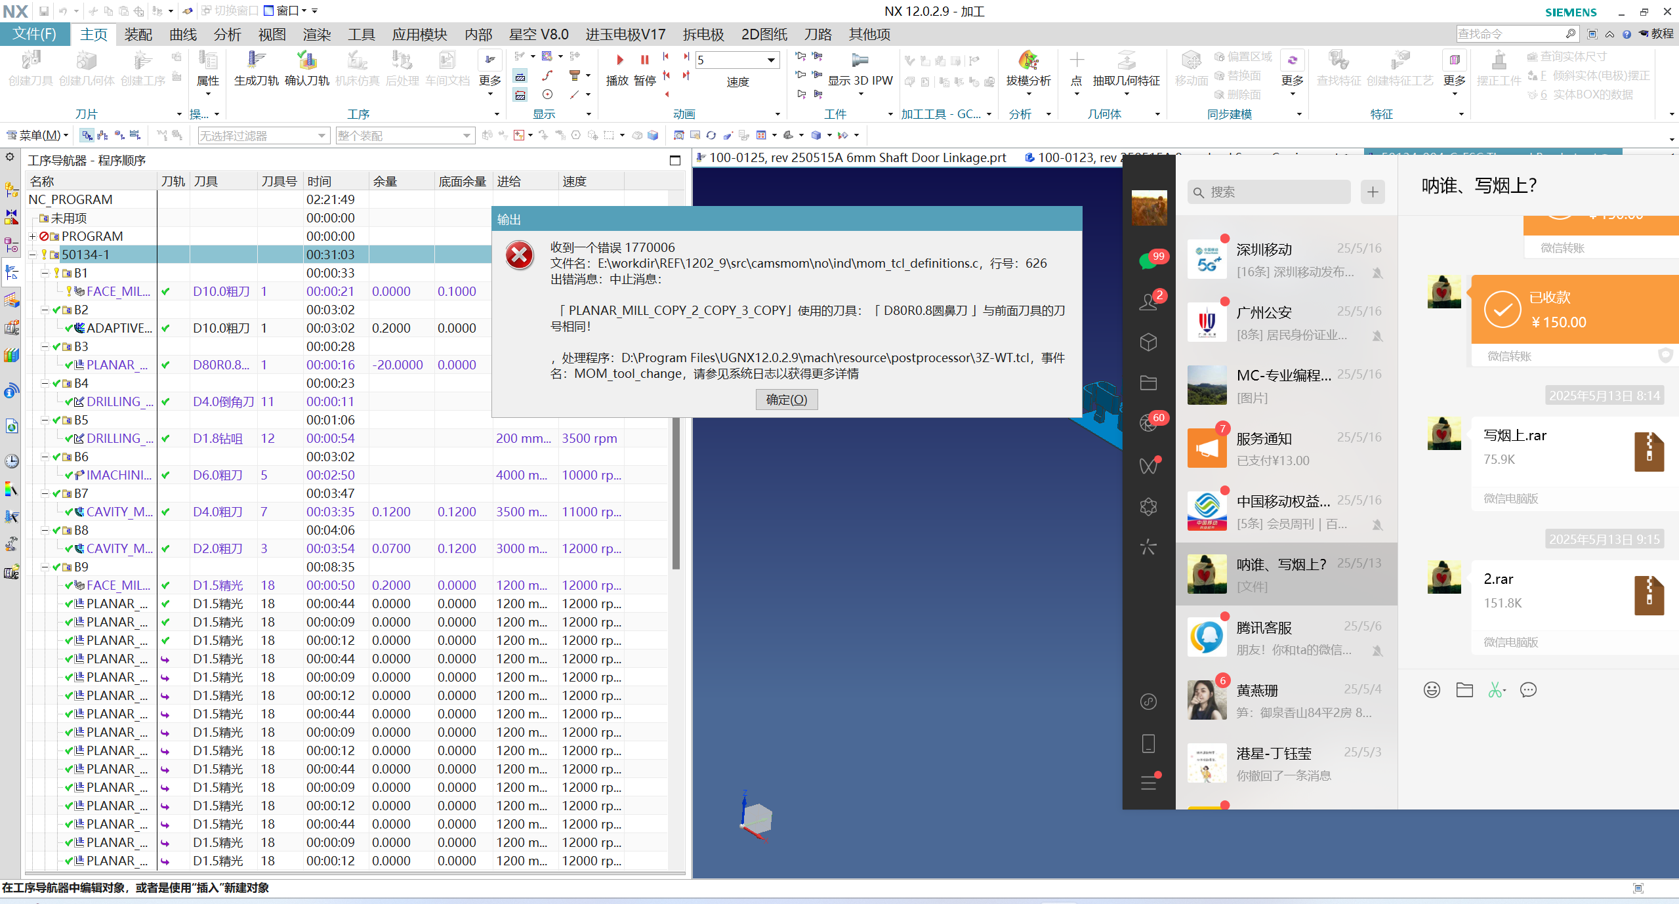
Task: Collapse the B9 operation group
Action: (45, 567)
